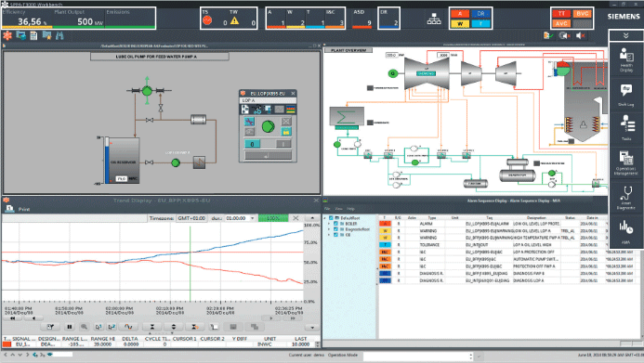The height and width of the screenshot is (363, 644).
Task: Toggle the BOILER checkbox in alarm tree
Action: (x=335, y=224)
